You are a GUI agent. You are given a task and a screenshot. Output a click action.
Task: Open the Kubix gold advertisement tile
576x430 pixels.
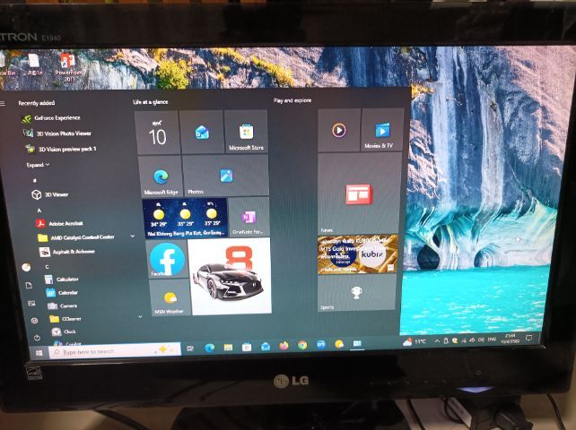pos(358,254)
